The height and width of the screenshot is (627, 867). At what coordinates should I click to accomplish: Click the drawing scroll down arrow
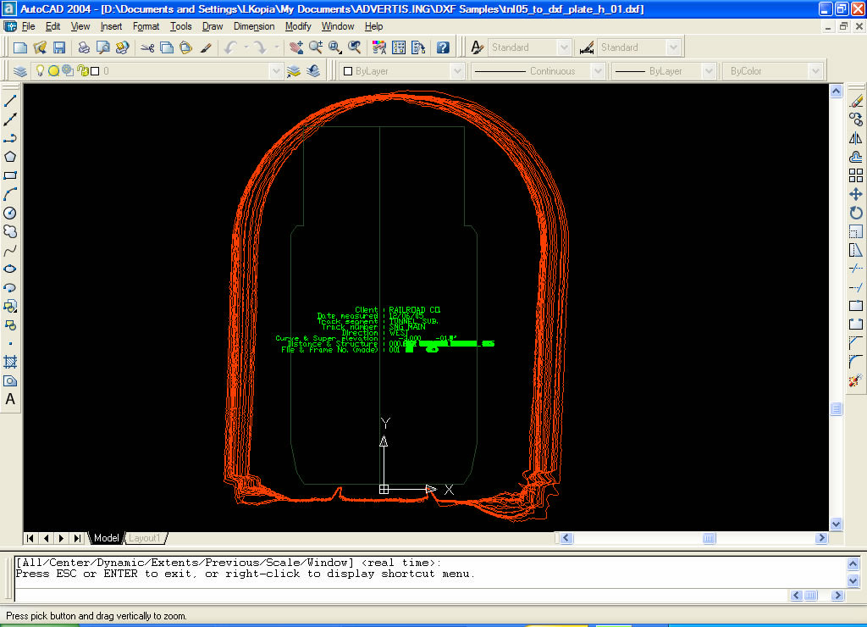click(836, 524)
